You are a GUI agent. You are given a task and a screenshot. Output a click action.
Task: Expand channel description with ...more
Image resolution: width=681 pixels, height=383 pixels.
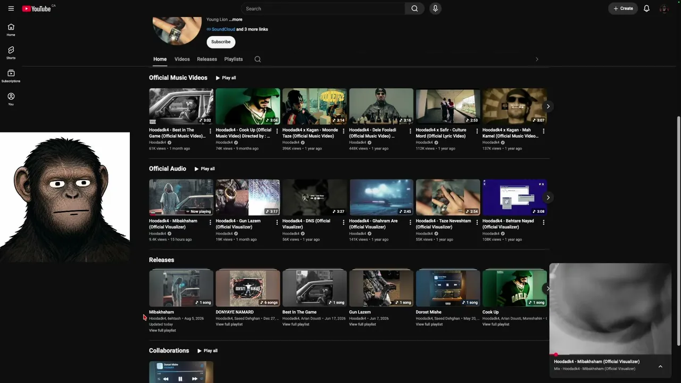pos(236,20)
